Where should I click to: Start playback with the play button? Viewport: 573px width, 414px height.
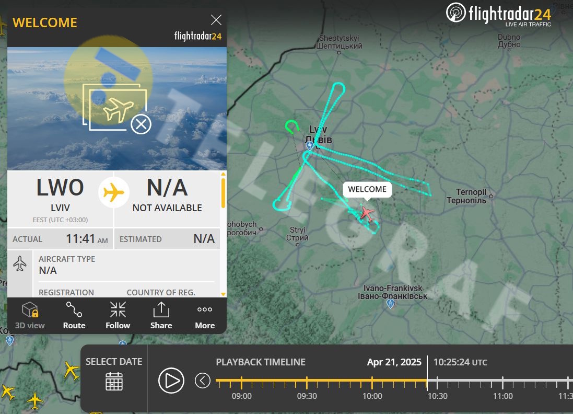click(171, 381)
